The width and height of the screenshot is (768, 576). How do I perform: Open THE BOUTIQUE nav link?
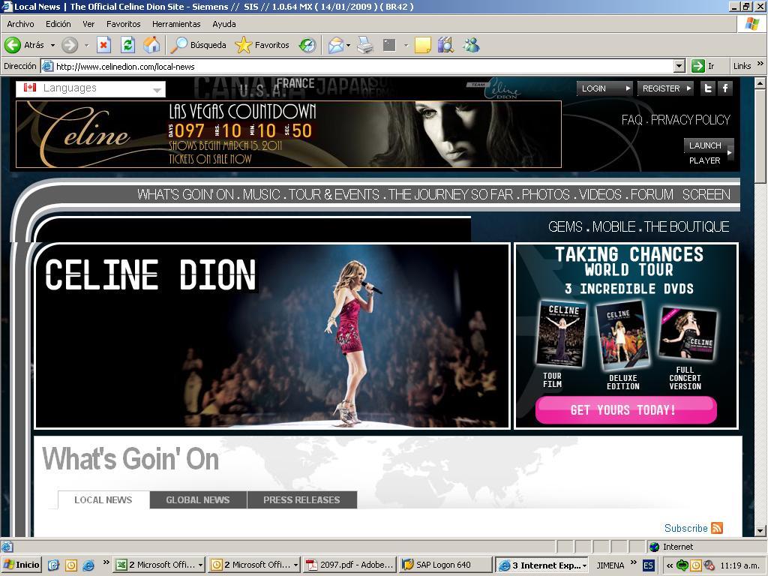(x=687, y=226)
